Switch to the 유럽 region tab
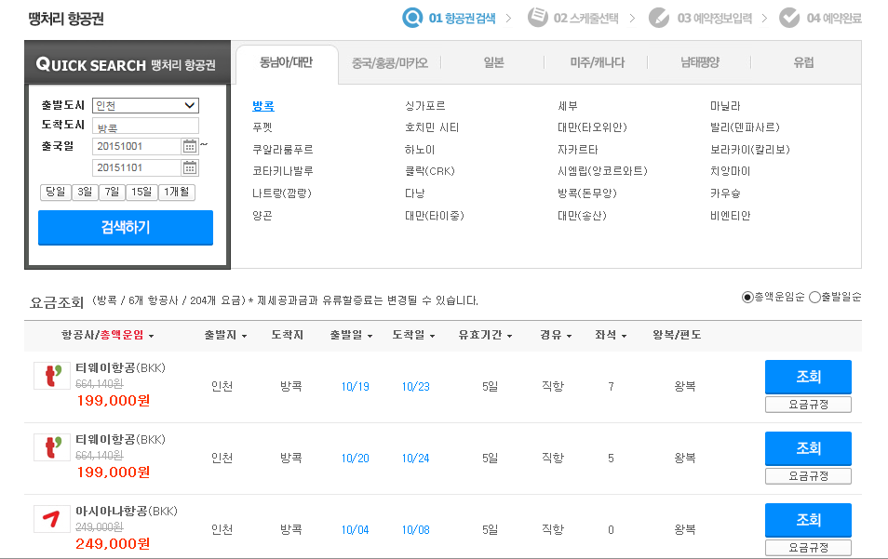 [803, 63]
